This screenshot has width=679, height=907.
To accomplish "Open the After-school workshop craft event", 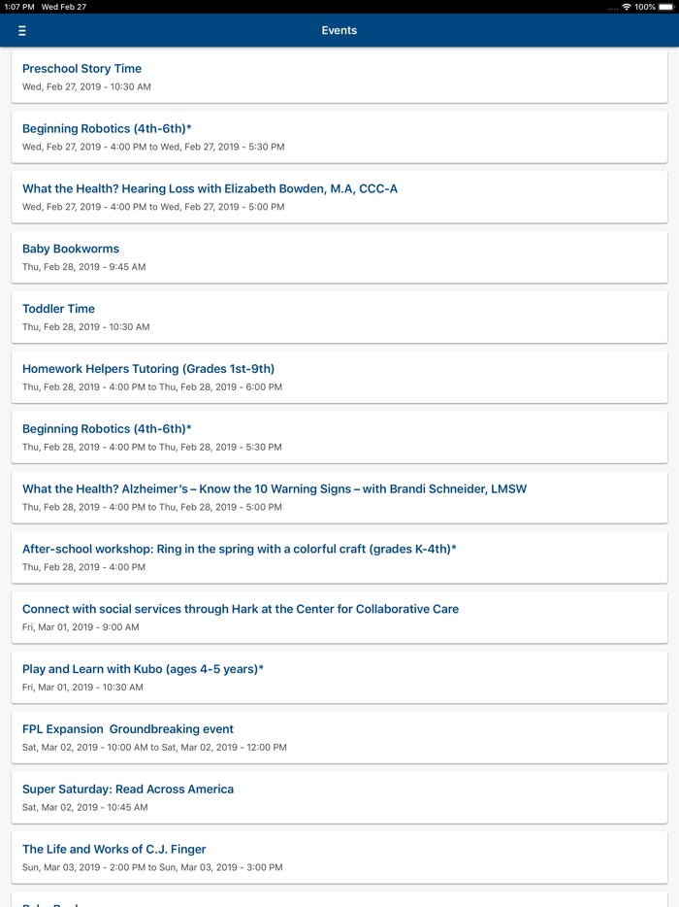I will tap(339, 557).
